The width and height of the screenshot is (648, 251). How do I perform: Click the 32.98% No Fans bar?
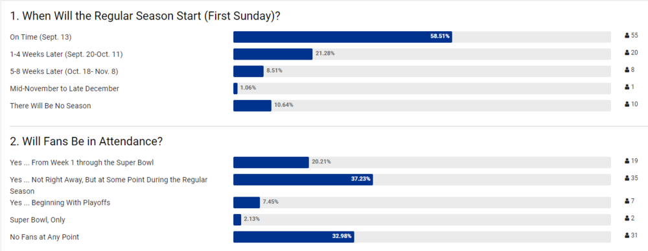point(294,237)
